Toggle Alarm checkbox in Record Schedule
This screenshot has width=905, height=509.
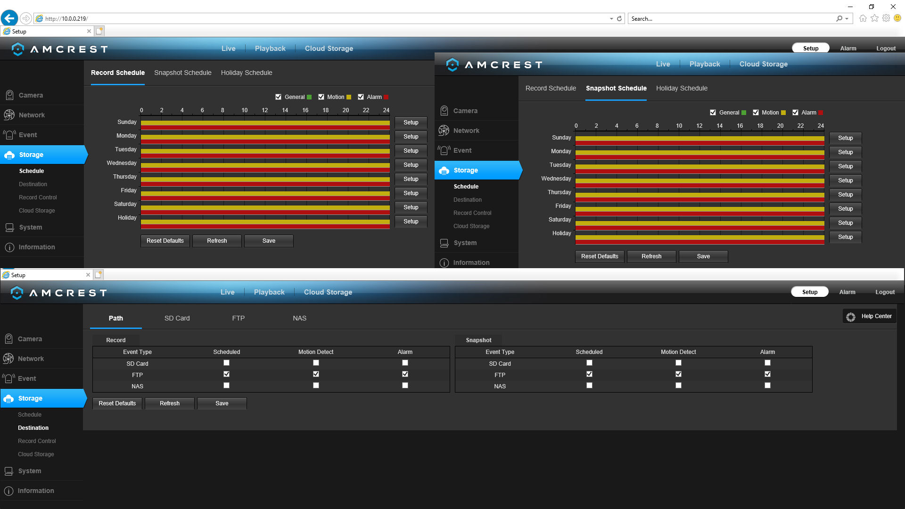(x=361, y=97)
